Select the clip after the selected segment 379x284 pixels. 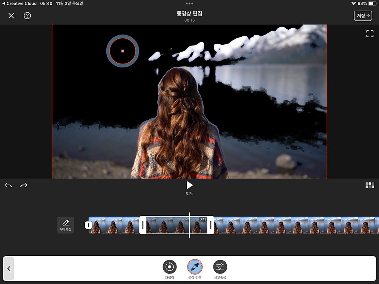point(297,225)
